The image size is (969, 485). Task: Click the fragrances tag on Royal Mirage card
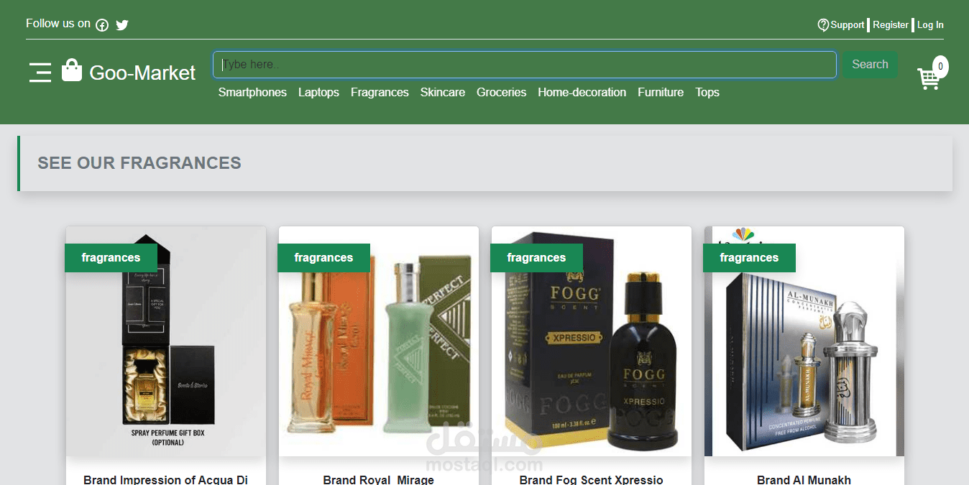[x=323, y=258]
